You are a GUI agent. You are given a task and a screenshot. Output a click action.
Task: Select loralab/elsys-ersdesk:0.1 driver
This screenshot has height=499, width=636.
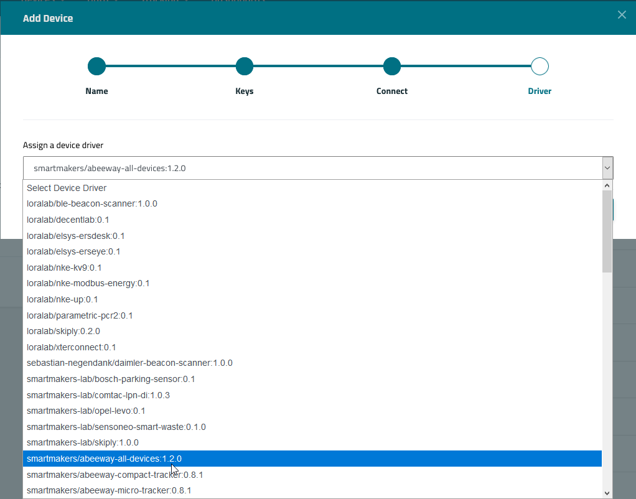76,236
